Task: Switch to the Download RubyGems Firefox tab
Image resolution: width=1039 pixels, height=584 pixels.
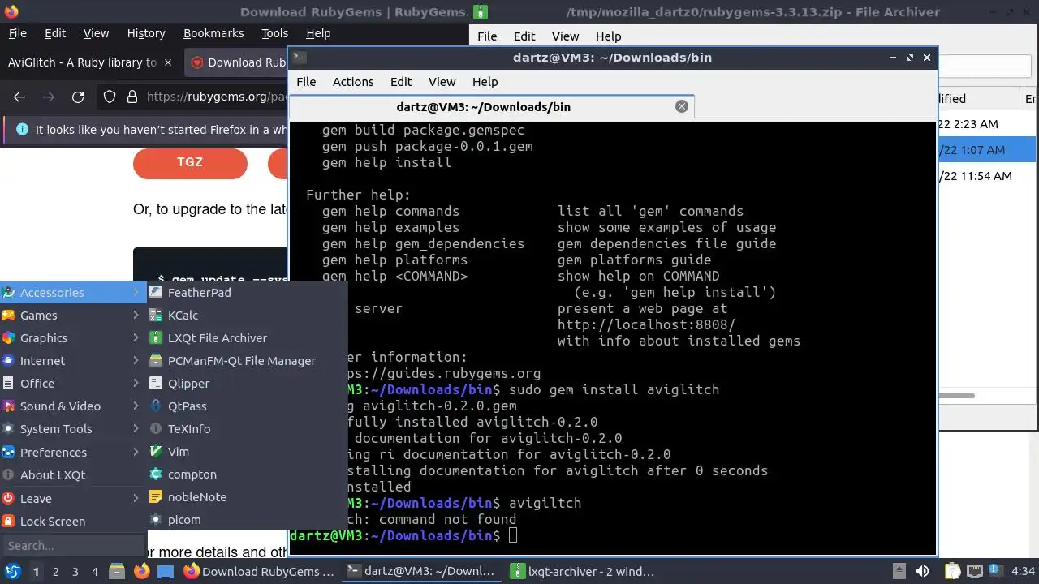Action: 237,62
